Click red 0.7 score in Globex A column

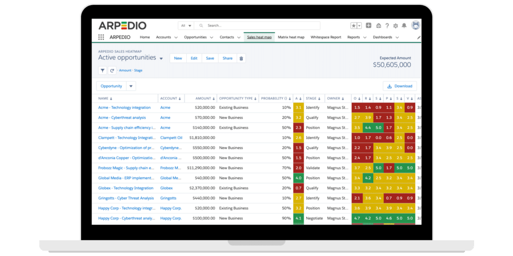click(x=299, y=188)
